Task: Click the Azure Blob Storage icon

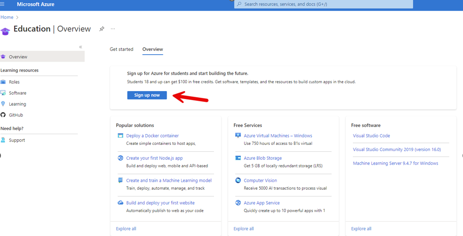Action: (x=238, y=158)
